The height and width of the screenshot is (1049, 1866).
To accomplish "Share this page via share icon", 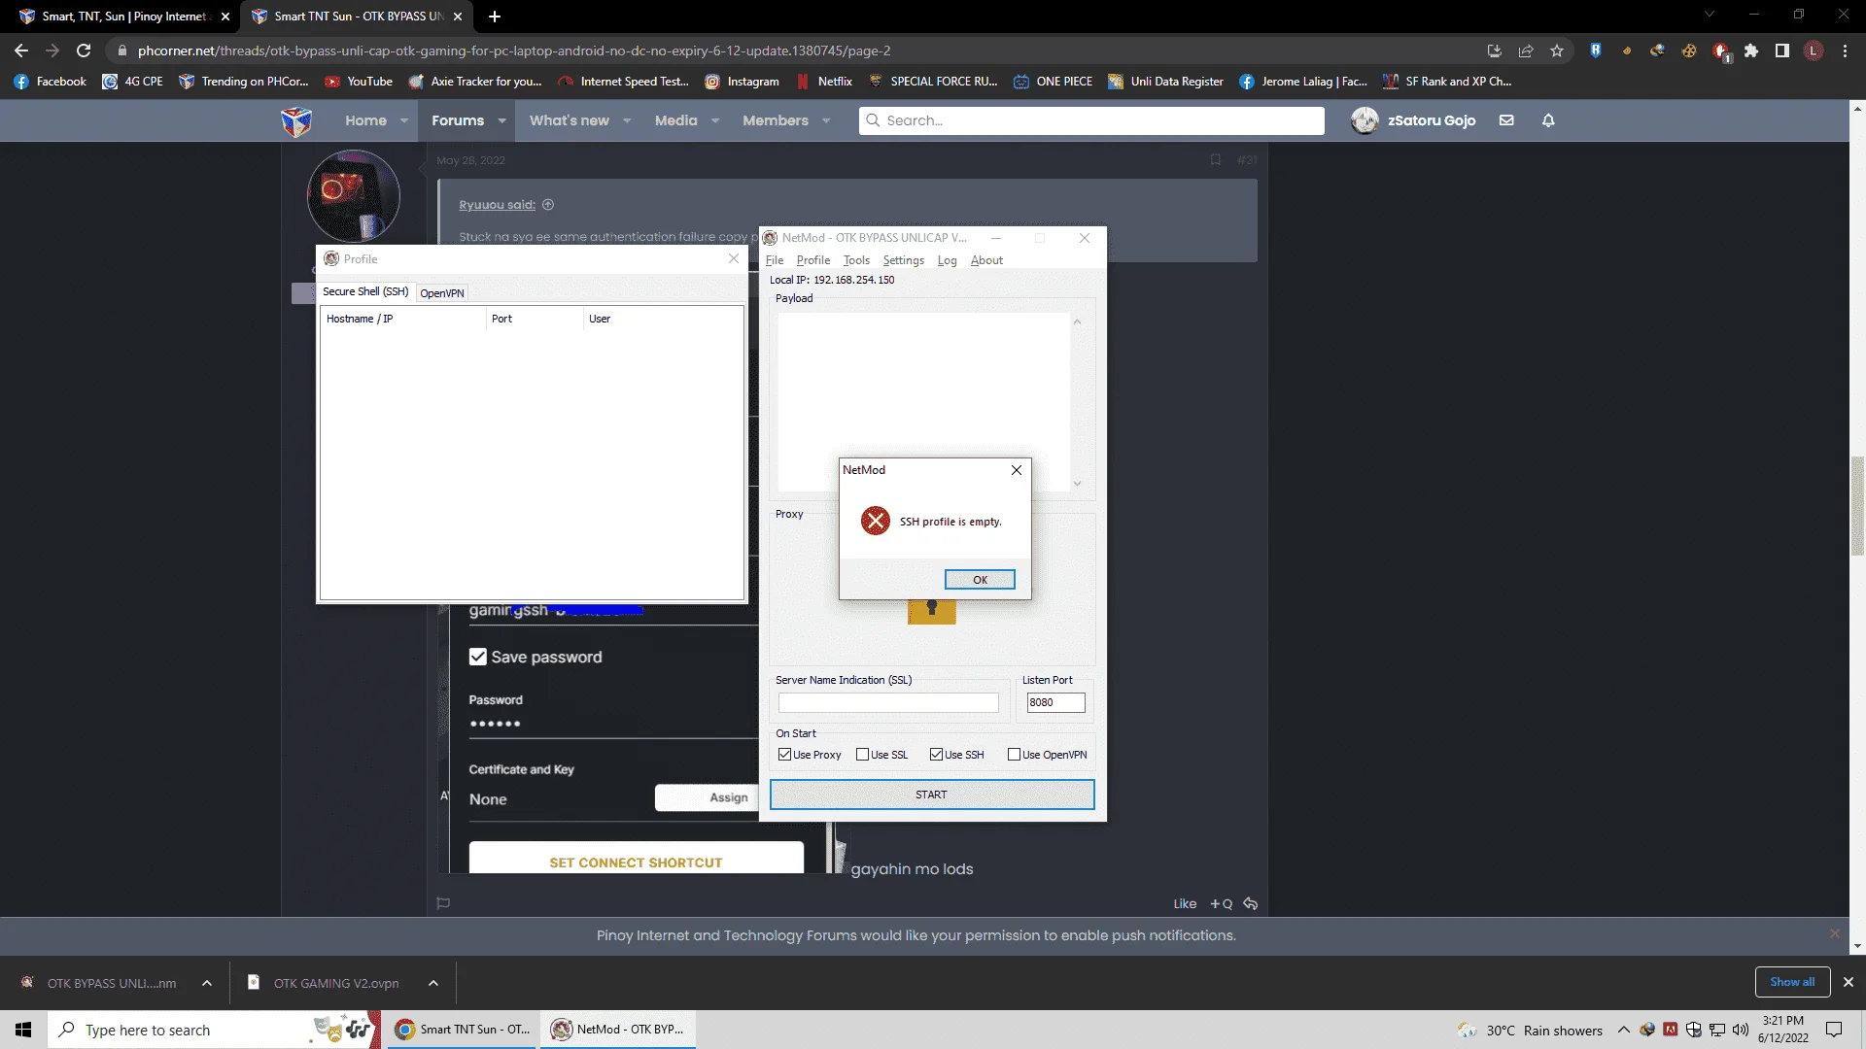I will pyautogui.click(x=1526, y=51).
